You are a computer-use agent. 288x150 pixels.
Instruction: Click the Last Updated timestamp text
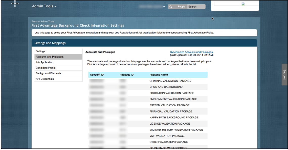click(192, 55)
